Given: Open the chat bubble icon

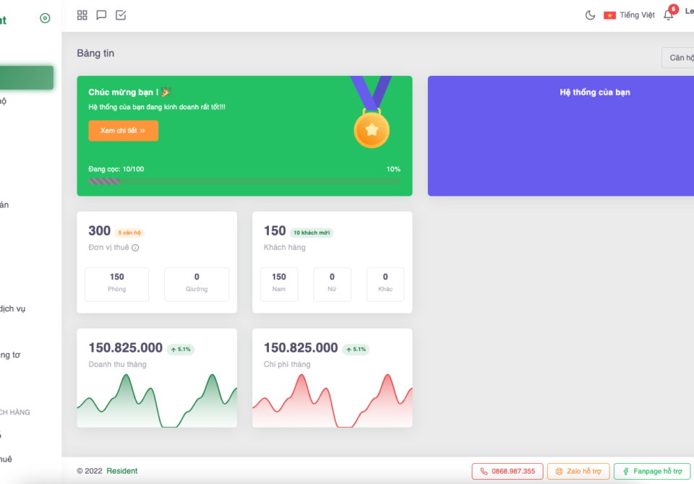Looking at the screenshot, I should (101, 15).
